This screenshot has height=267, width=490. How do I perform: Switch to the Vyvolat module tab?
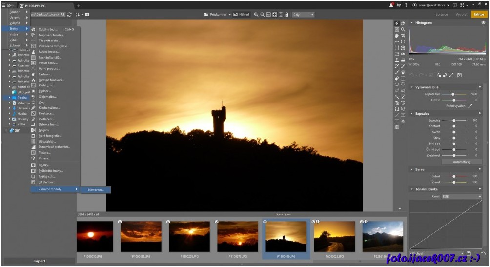(461, 15)
